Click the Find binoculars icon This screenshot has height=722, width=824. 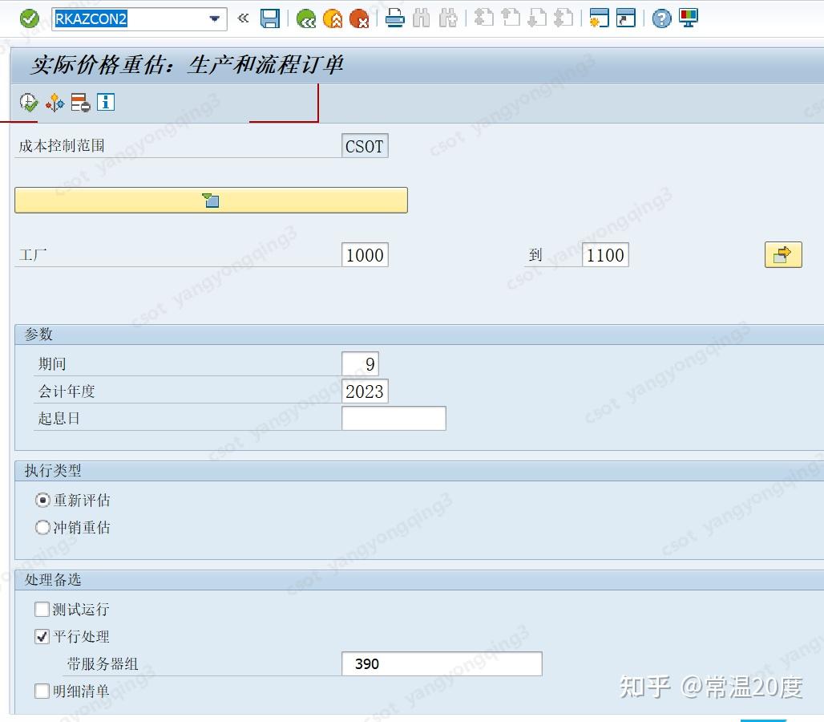click(421, 18)
